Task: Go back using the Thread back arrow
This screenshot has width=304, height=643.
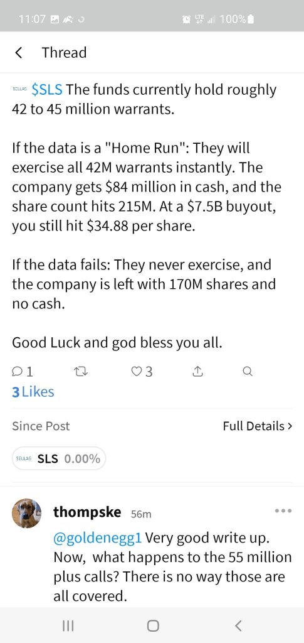Action: 18,53
